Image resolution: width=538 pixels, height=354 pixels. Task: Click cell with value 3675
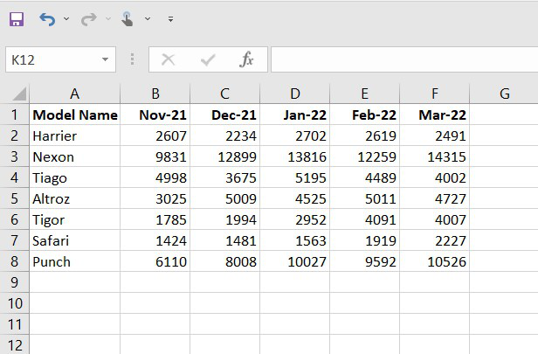coord(225,177)
